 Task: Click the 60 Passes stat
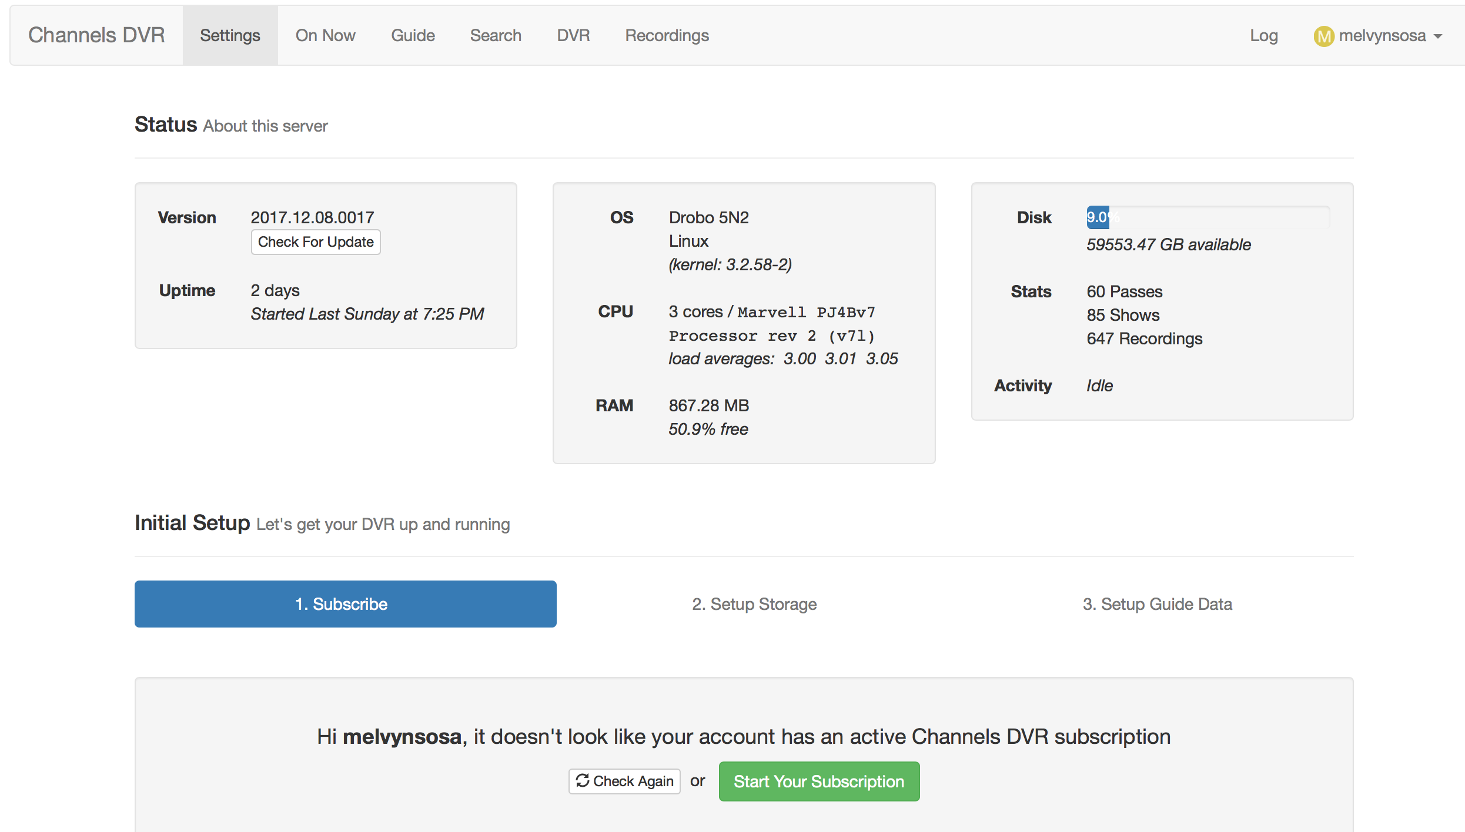tap(1124, 291)
